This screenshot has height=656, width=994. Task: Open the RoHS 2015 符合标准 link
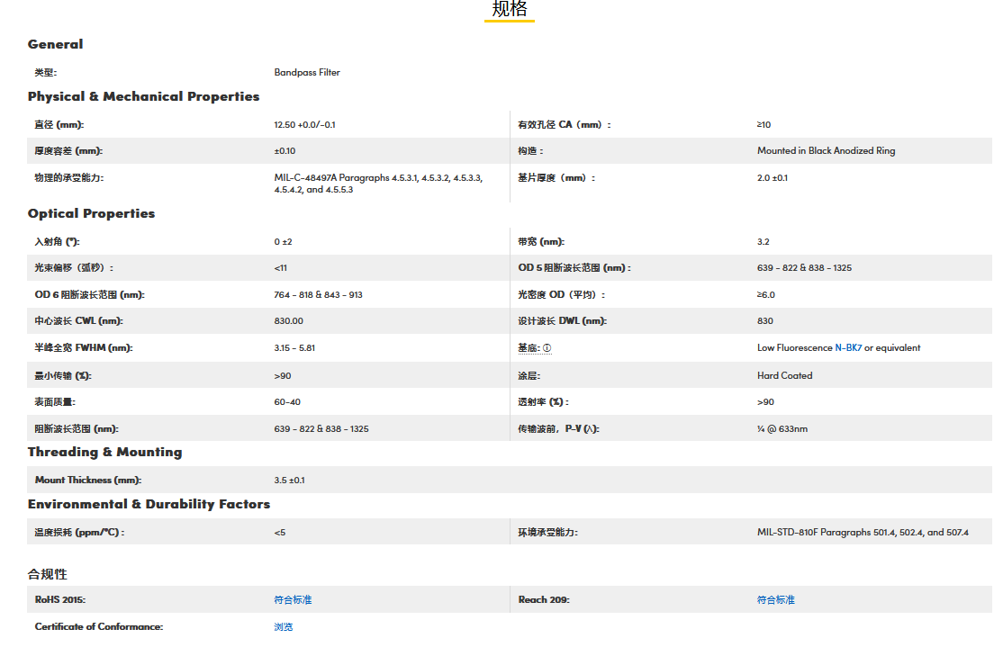(293, 599)
